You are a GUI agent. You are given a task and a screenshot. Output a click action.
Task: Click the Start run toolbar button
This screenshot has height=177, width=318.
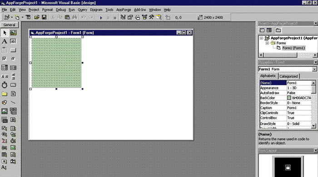point(101,18)
